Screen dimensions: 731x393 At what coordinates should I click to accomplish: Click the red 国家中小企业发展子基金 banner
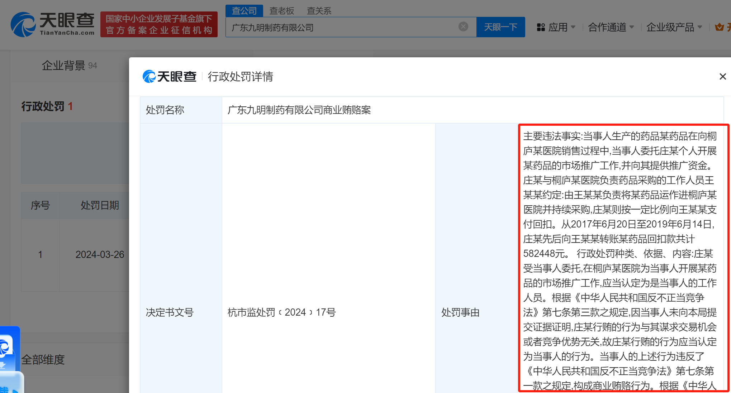tap(159, 24)
